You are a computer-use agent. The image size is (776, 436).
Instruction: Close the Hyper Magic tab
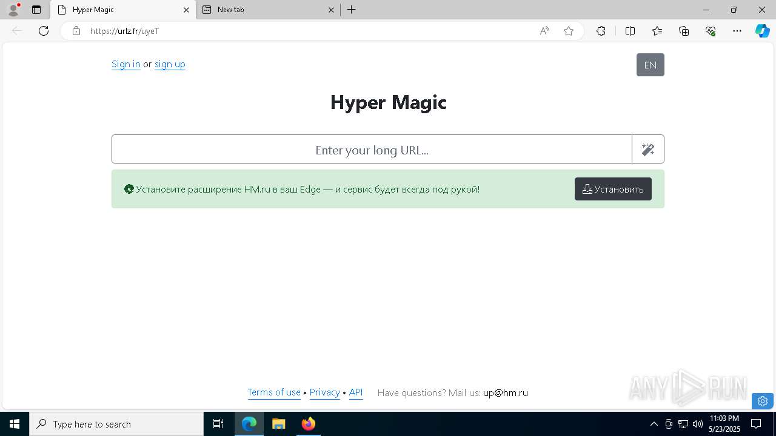point(186,10)
